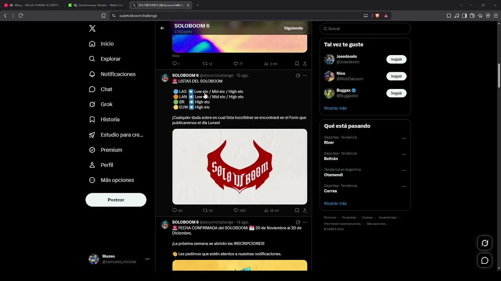Click the Privacidad footer link
The image size is (501, 281).
pyautogui.click(x=349, y=218)
